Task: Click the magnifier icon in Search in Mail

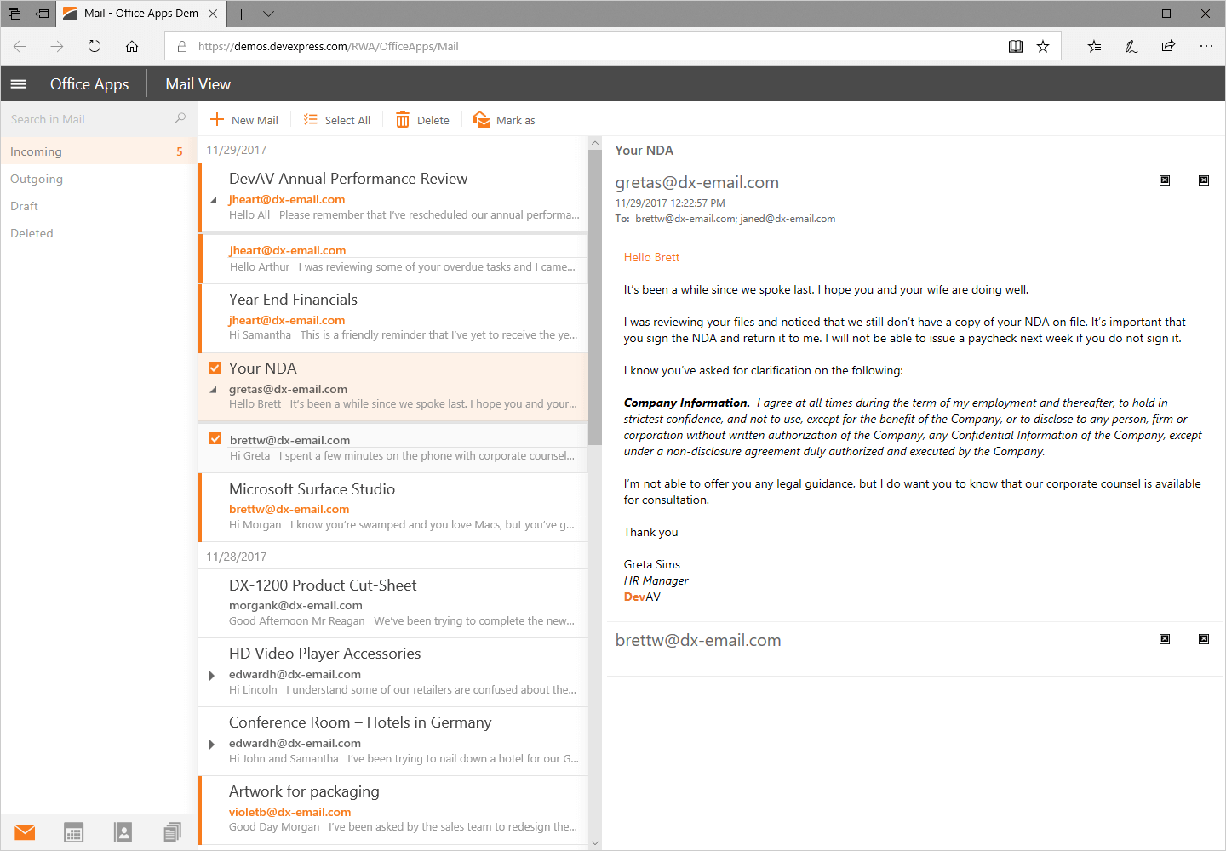Action: point(180,118)
